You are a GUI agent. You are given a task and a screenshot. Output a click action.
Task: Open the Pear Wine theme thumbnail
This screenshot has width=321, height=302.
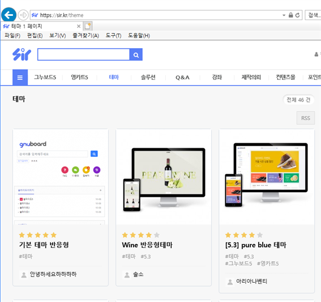[164, 177]
